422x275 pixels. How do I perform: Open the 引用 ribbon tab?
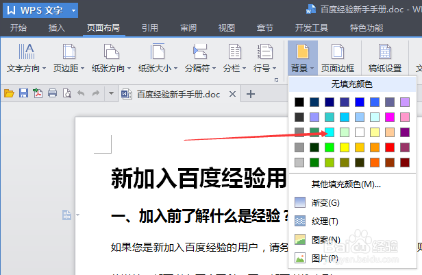pyautogui.click(x=150, y=27)
